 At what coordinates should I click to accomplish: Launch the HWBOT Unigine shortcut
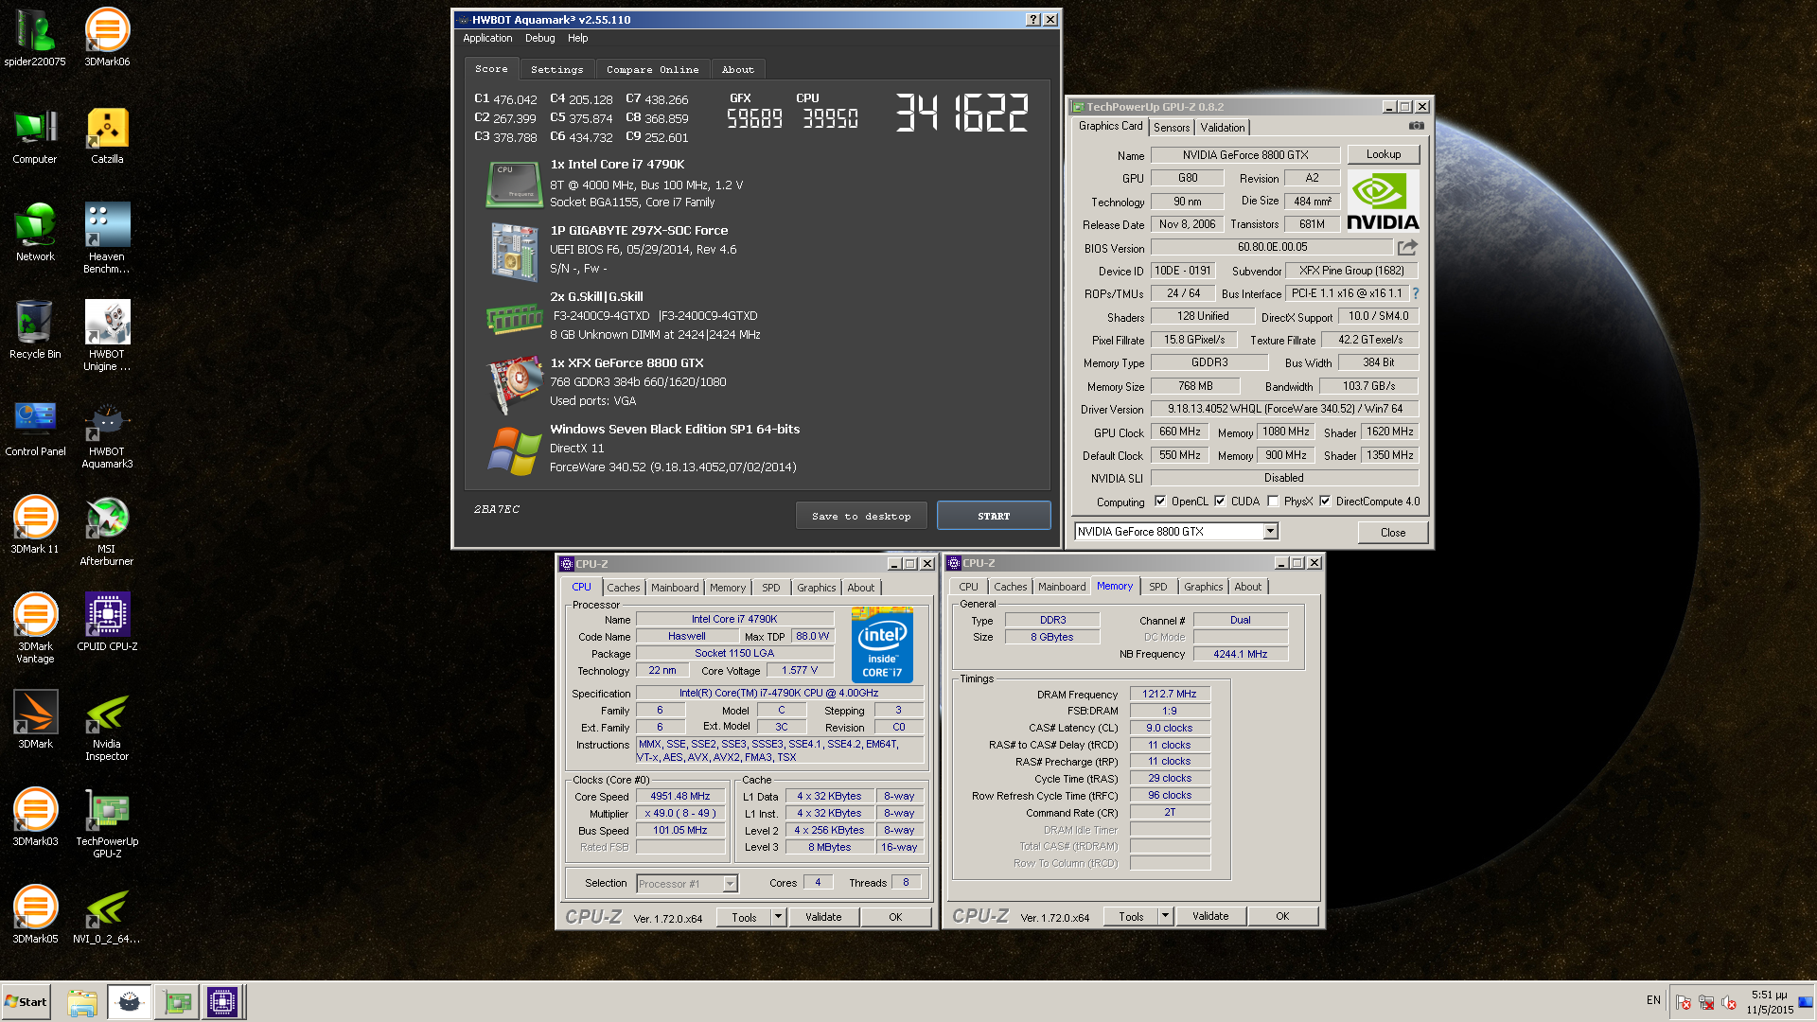point(107,336)
